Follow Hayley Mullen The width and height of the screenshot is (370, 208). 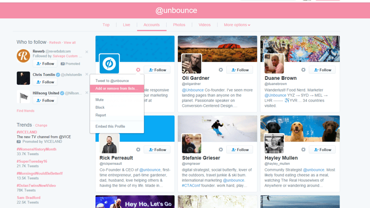point(322,150)
